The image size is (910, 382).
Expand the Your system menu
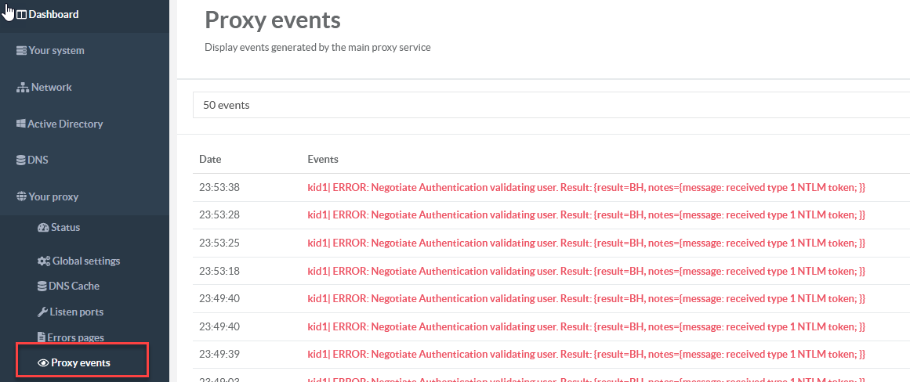(56, 51)
